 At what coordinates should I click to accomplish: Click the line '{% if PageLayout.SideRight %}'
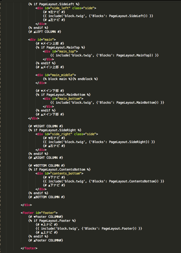click(55, 130)
